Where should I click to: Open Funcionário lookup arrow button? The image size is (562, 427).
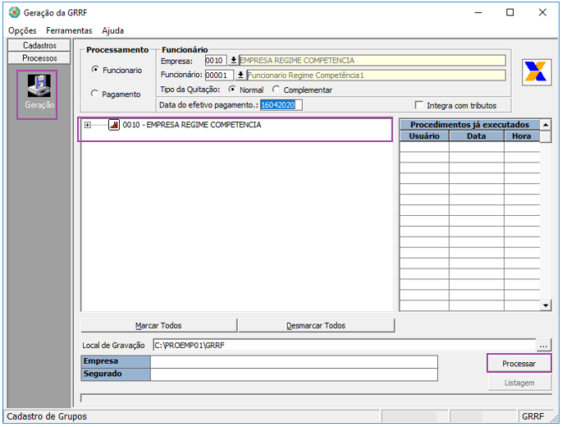[240, 75]
